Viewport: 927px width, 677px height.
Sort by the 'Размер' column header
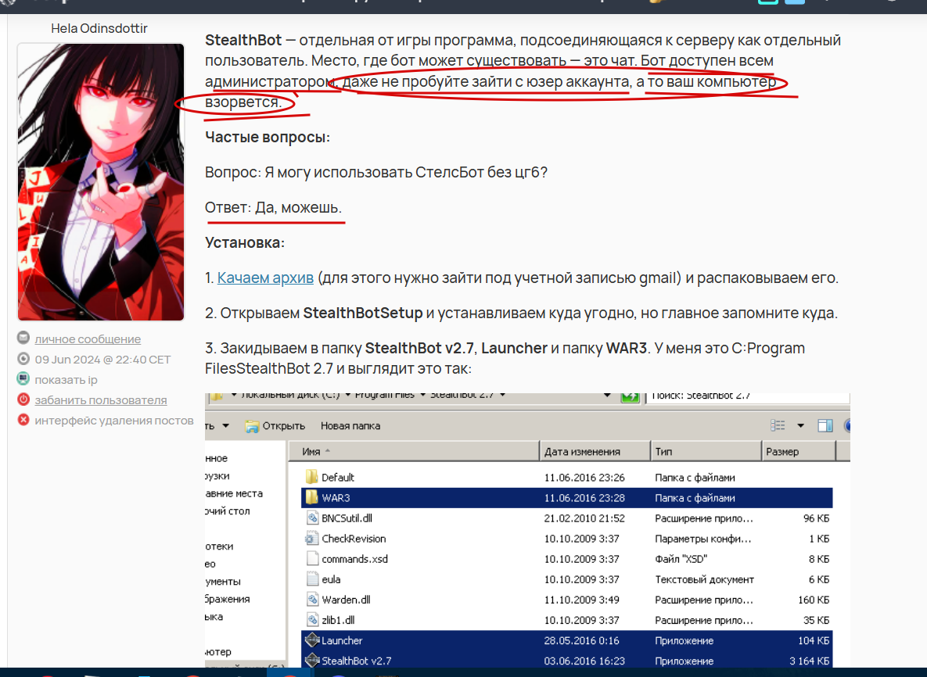799,451
